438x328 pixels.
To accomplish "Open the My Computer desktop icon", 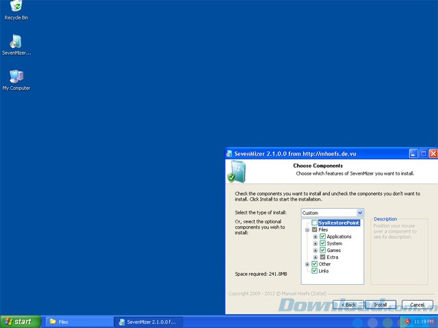I will (x=16, y=77).
